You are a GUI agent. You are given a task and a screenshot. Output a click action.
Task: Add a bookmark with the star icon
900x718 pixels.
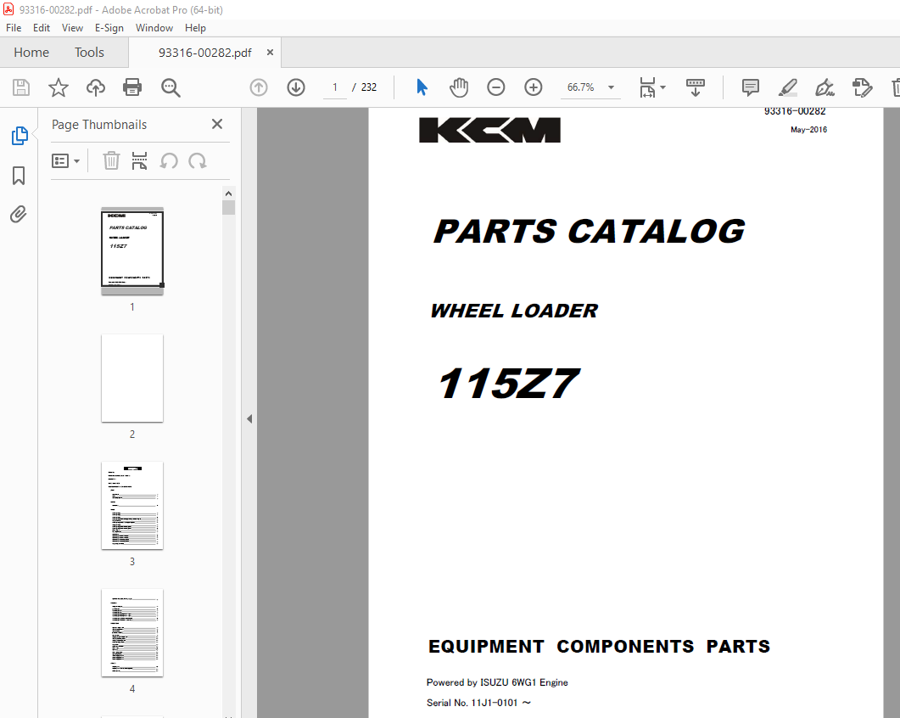point(58,87)
